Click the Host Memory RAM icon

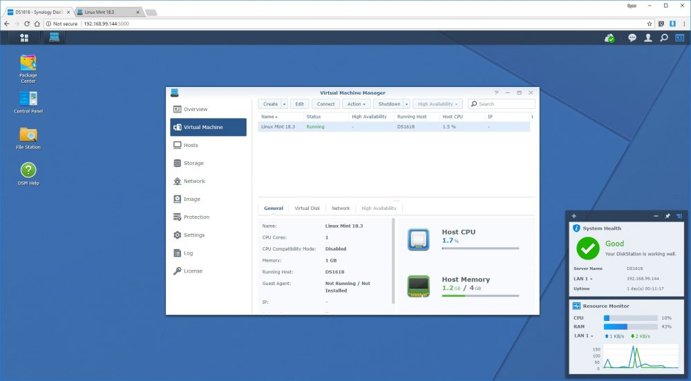coord(418,286)
